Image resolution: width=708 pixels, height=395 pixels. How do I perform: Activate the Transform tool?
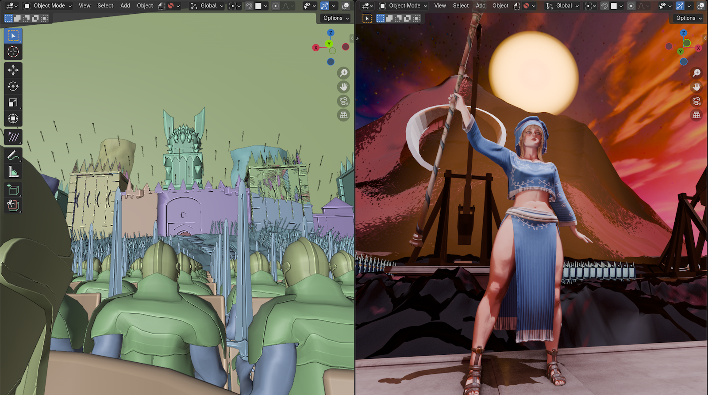pos(13,118)
